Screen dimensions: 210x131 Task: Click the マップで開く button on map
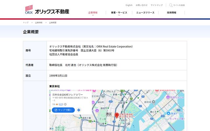(63, 110)
